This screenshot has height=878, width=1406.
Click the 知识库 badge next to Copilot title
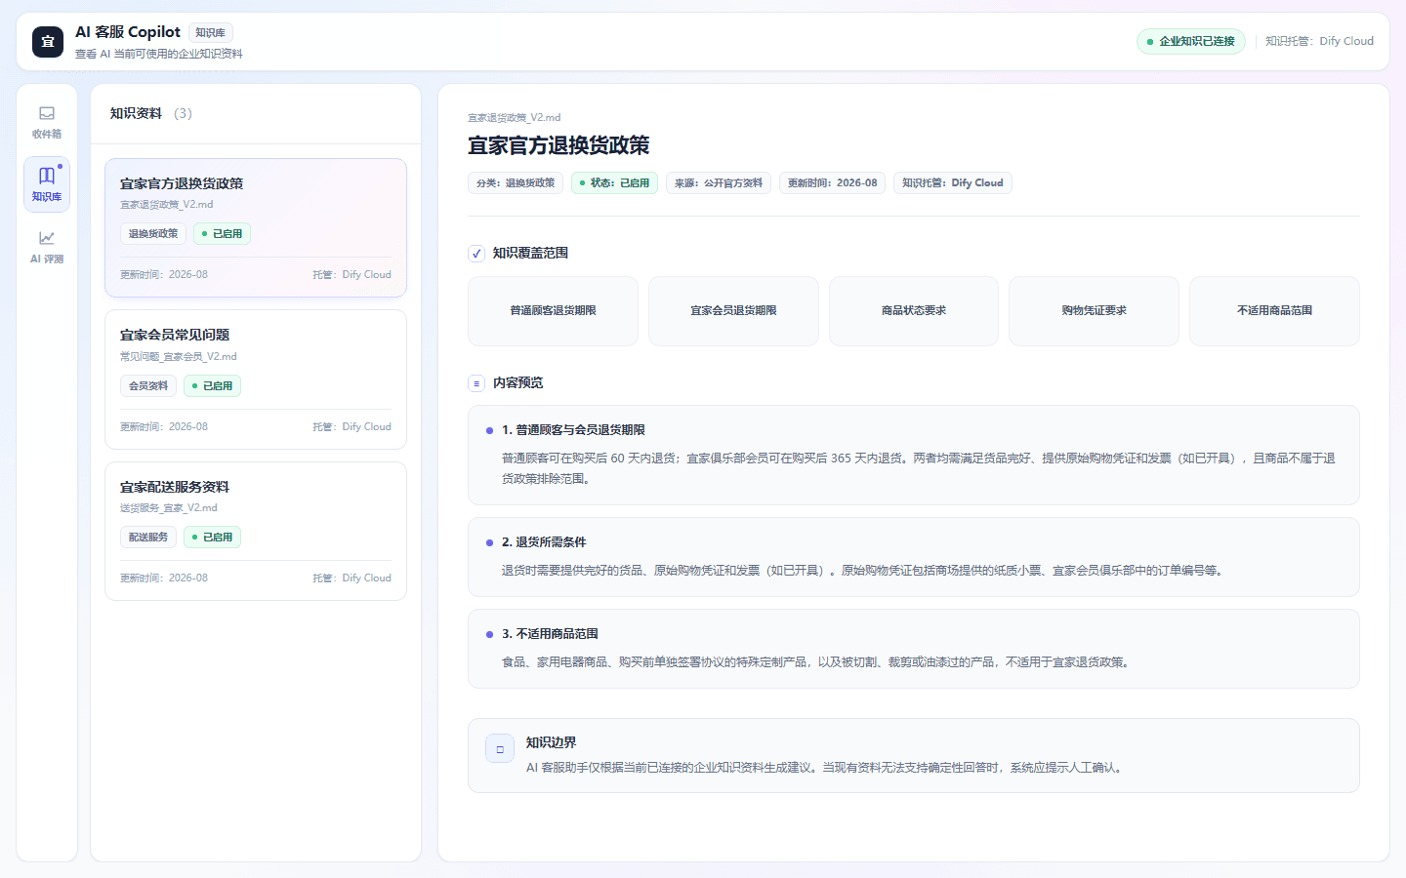[x=210, y=32]
